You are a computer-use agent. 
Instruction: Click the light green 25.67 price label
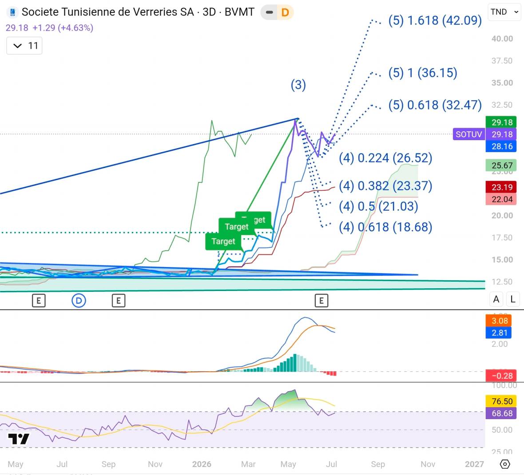[501, 165]
